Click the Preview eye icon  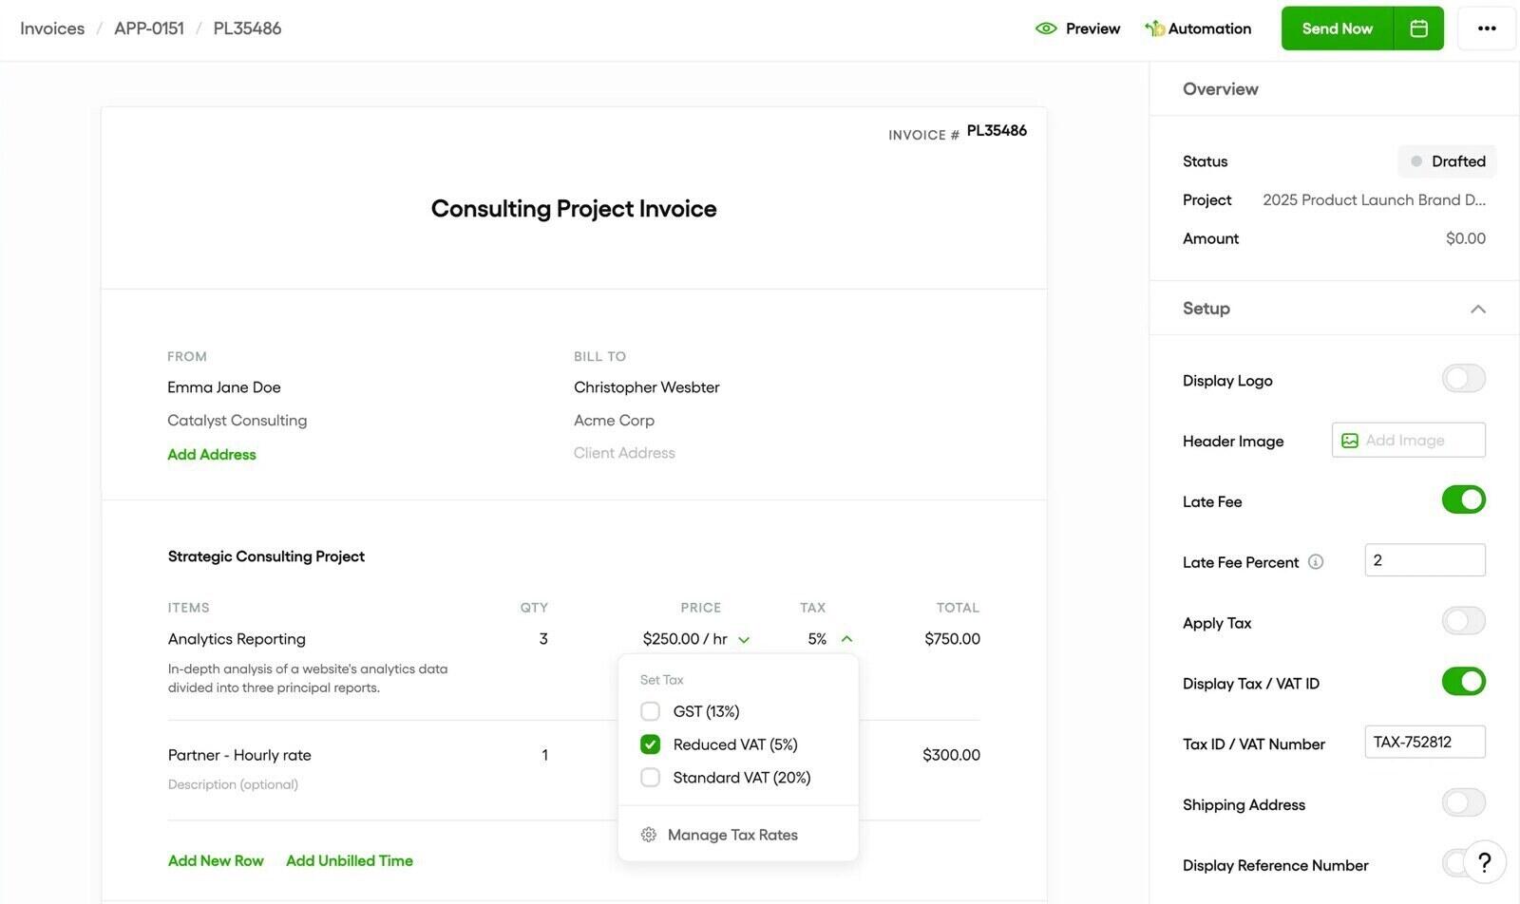tap(1046, 28)
